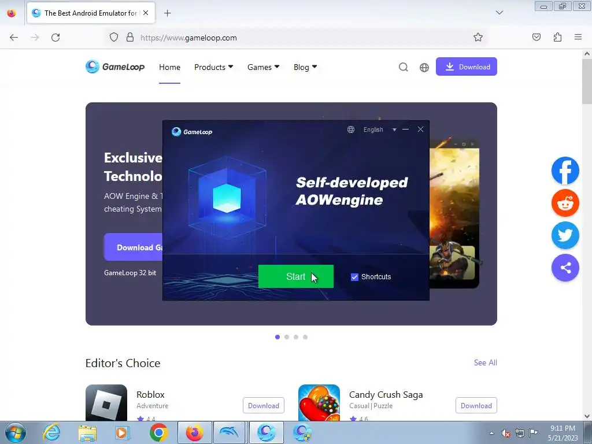Open the Windows Start menu
Image resolution: width=592 pixels, height=444 pixels.
16,432
